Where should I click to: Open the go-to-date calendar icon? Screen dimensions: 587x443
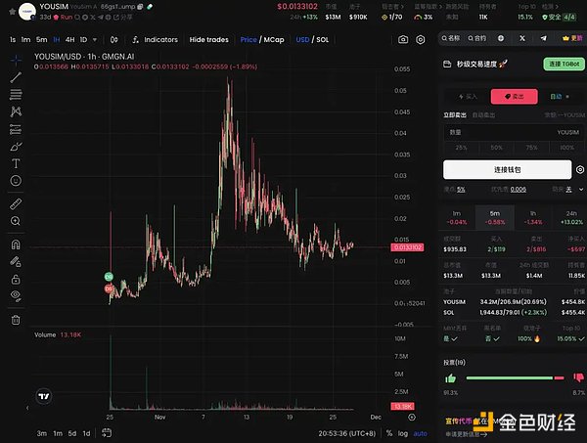click(107, 433)
